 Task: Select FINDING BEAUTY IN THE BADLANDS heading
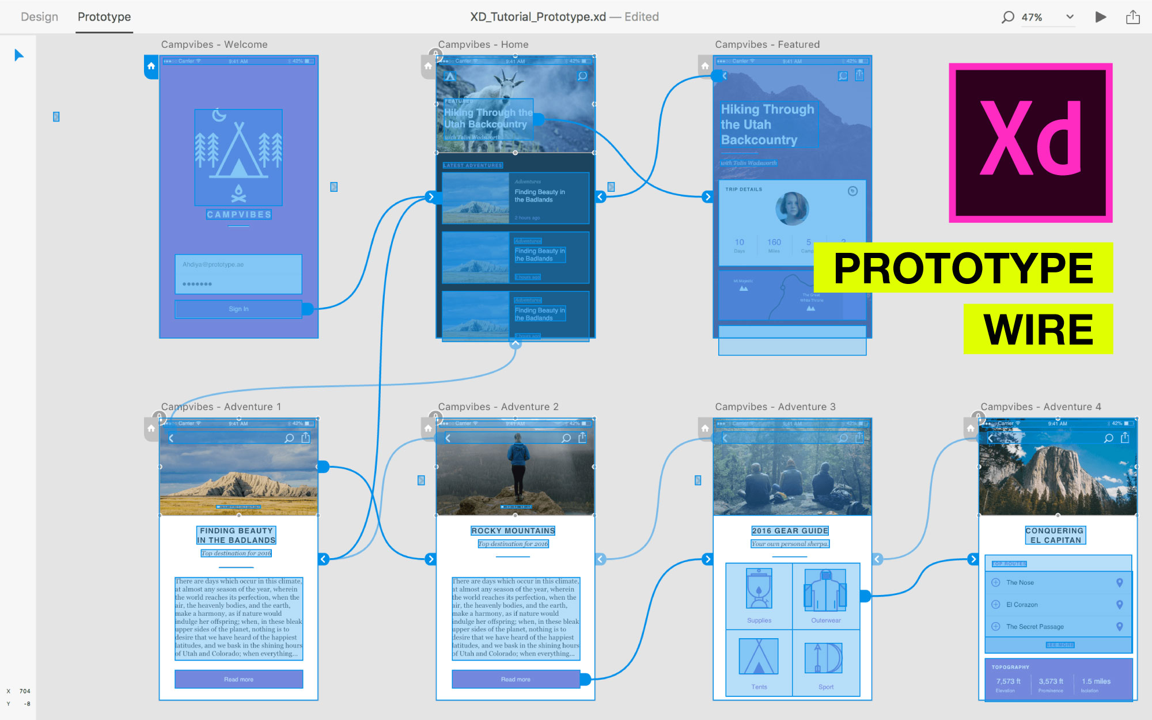click(236, 535)
